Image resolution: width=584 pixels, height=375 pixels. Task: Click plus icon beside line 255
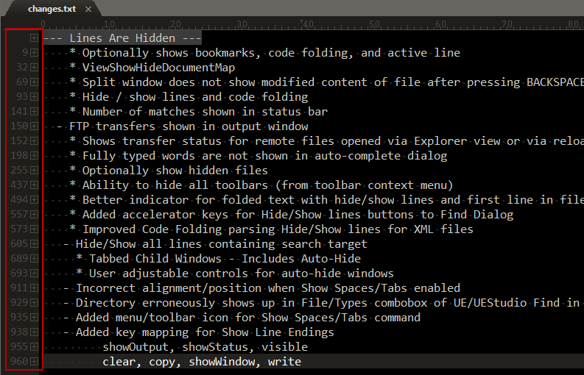(35, 170)
